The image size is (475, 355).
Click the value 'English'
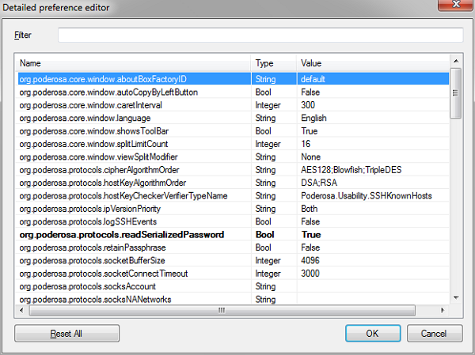point(313,118)
